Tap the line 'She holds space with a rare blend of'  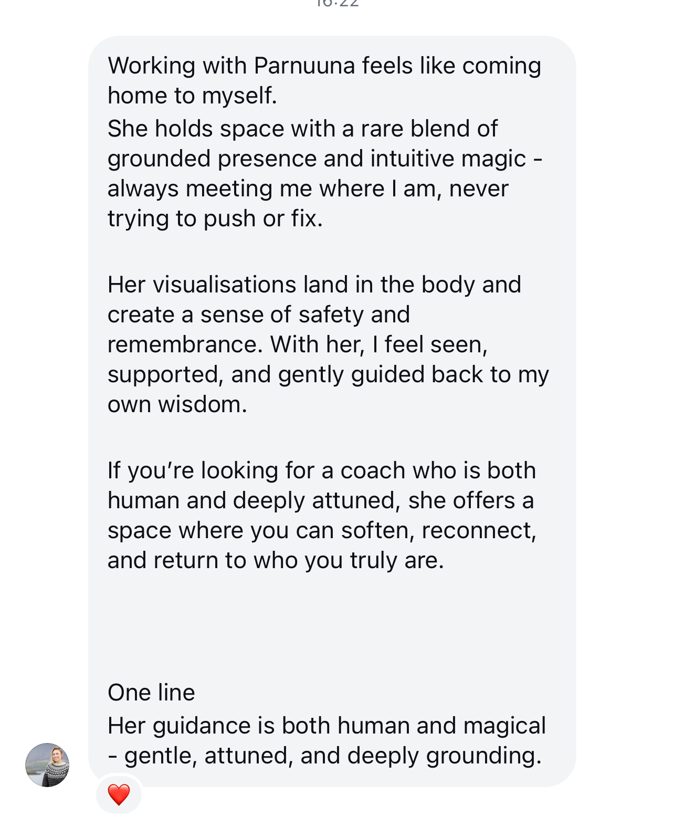(302, 129)
